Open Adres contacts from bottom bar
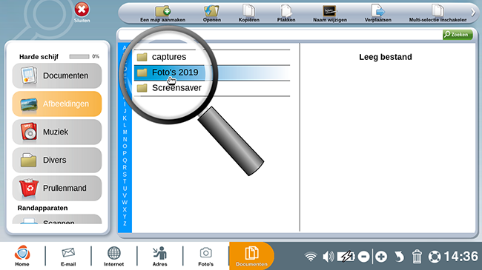This screenshot has width=482, height=270. coord(160,256)
